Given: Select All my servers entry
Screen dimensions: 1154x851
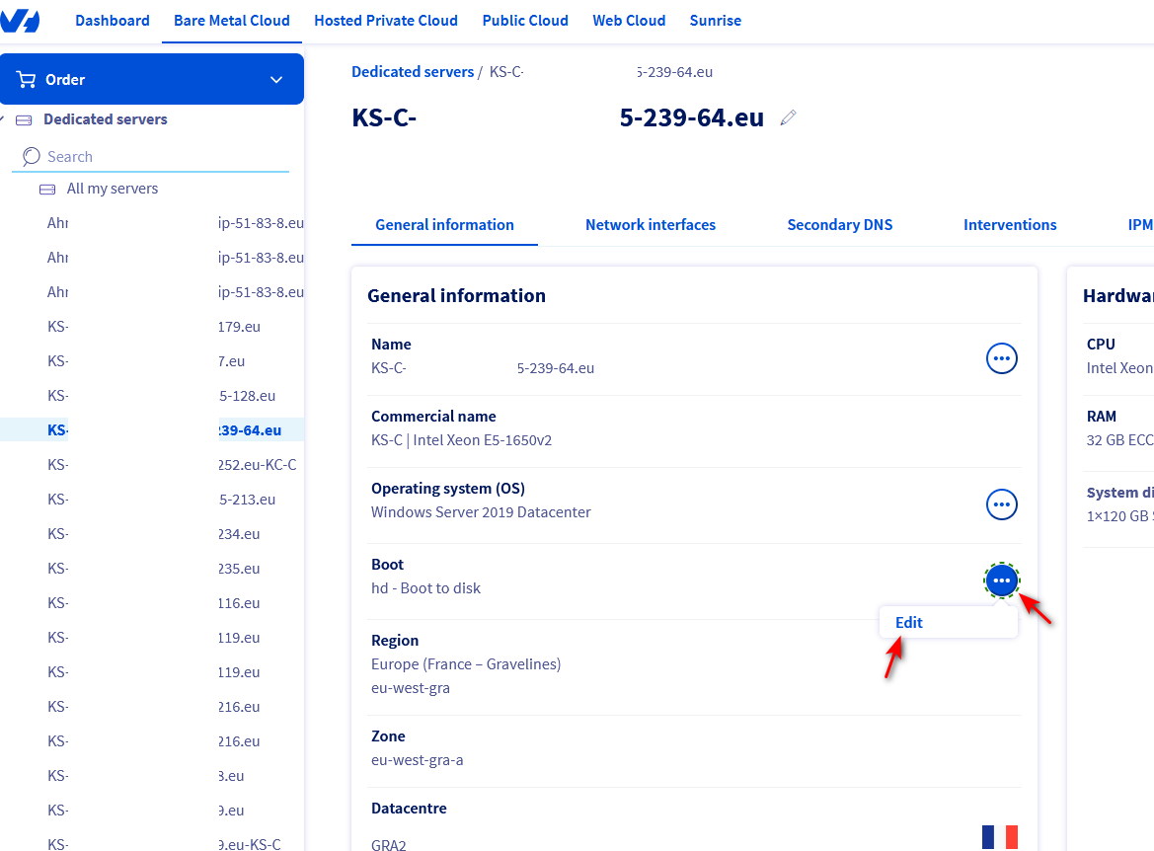Looking at the screenshot, I should pyautogui.click(x=112, y=189).
